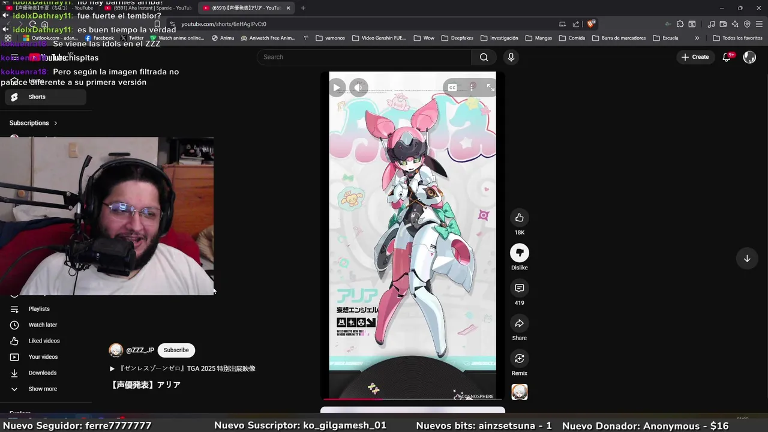The height and width of the screenshot is (432, 768).
Task: Like this Short with the thumbs up
Action: (520, 218)
